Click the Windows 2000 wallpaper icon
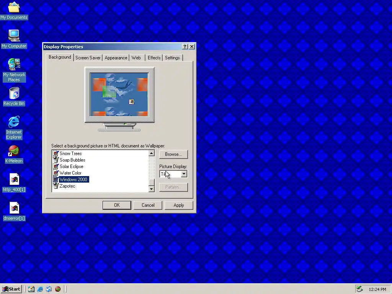The height and width of the screenshot is (294, 392). pyautogui.click(x=56, y=179)
